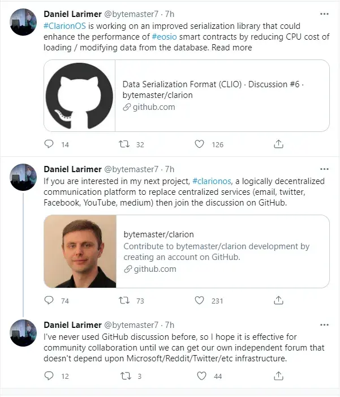Open more options on the first tweet

[x=324, y=14]
